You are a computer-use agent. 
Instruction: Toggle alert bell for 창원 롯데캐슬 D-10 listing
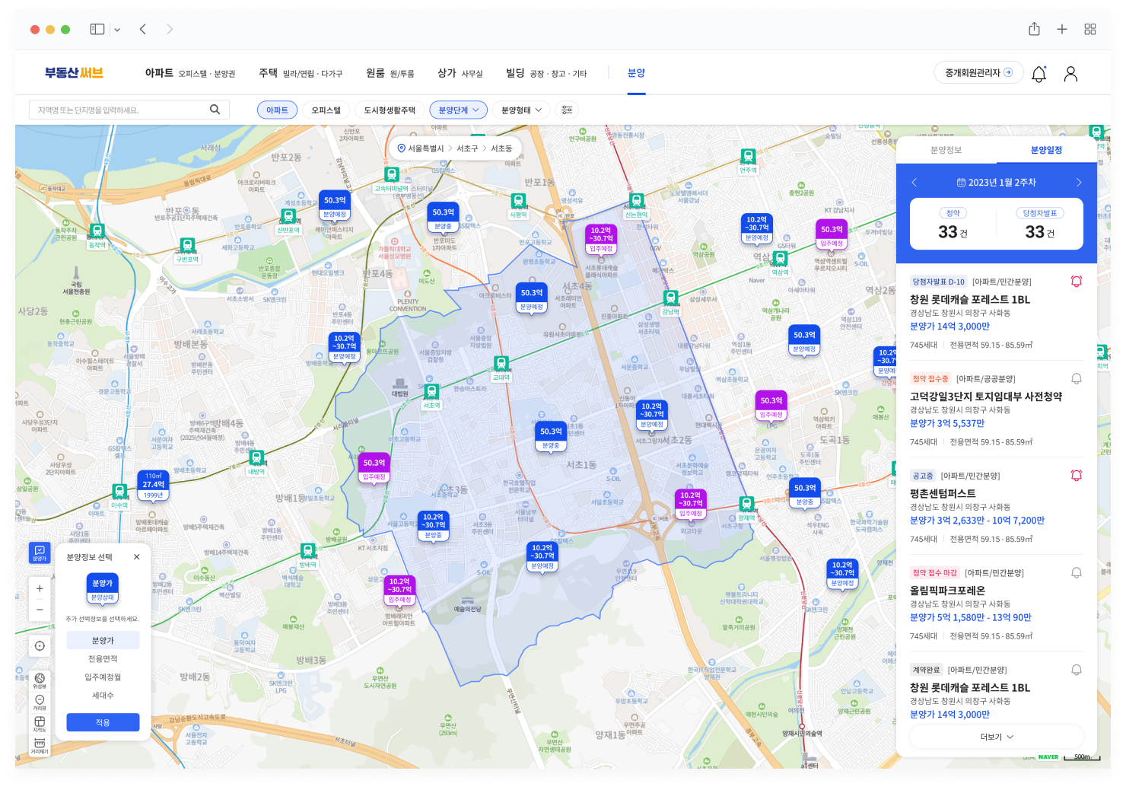(x=1077, y=282)
